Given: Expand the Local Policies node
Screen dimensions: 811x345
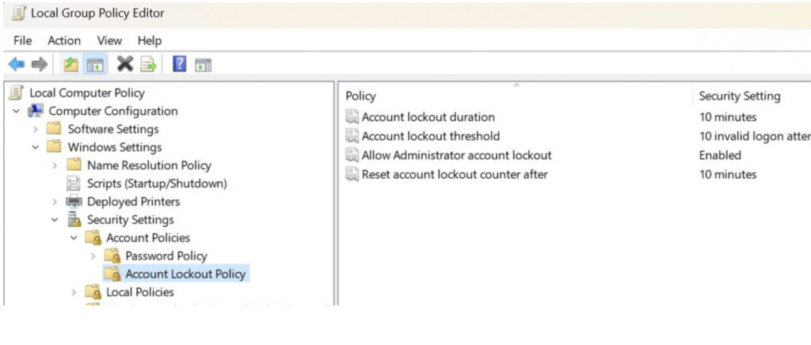Looking at the screenshot, I should click(x=74, y=292).
